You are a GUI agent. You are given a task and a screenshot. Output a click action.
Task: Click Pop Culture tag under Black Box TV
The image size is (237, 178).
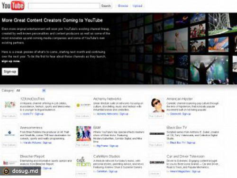pos(156,145)
